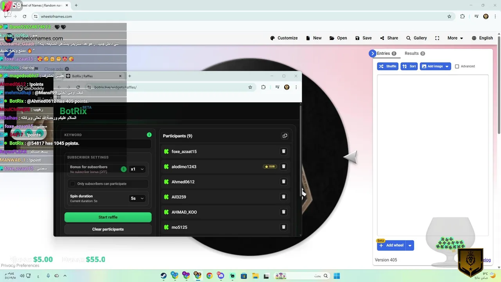The width and height of the screenshot is (501, 282).
Task: Switch to the Entries tab
Action: 387,53
